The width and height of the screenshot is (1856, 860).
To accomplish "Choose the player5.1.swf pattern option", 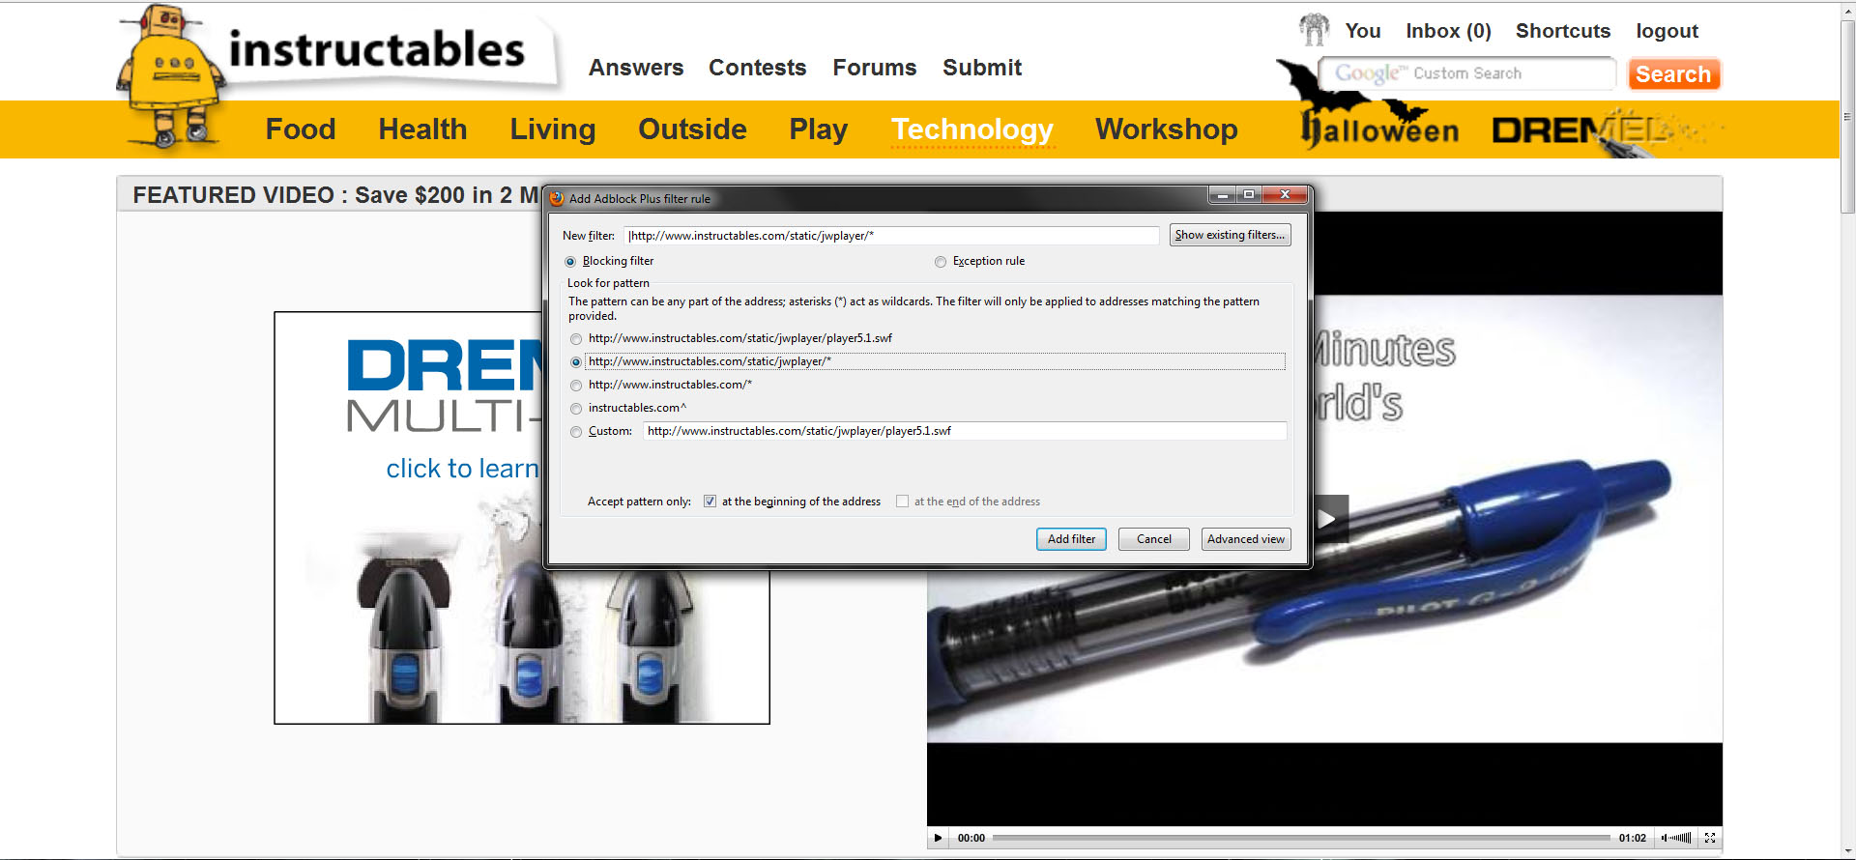I will point(576,339).
